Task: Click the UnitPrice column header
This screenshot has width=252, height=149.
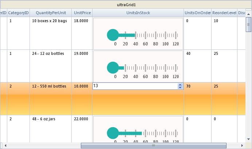Action: [x=82, y=13]
